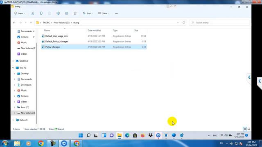The width and height of the screenshot is (262, 147).
Task: Open Chat icon on remote taskbar
Action: 112,135
